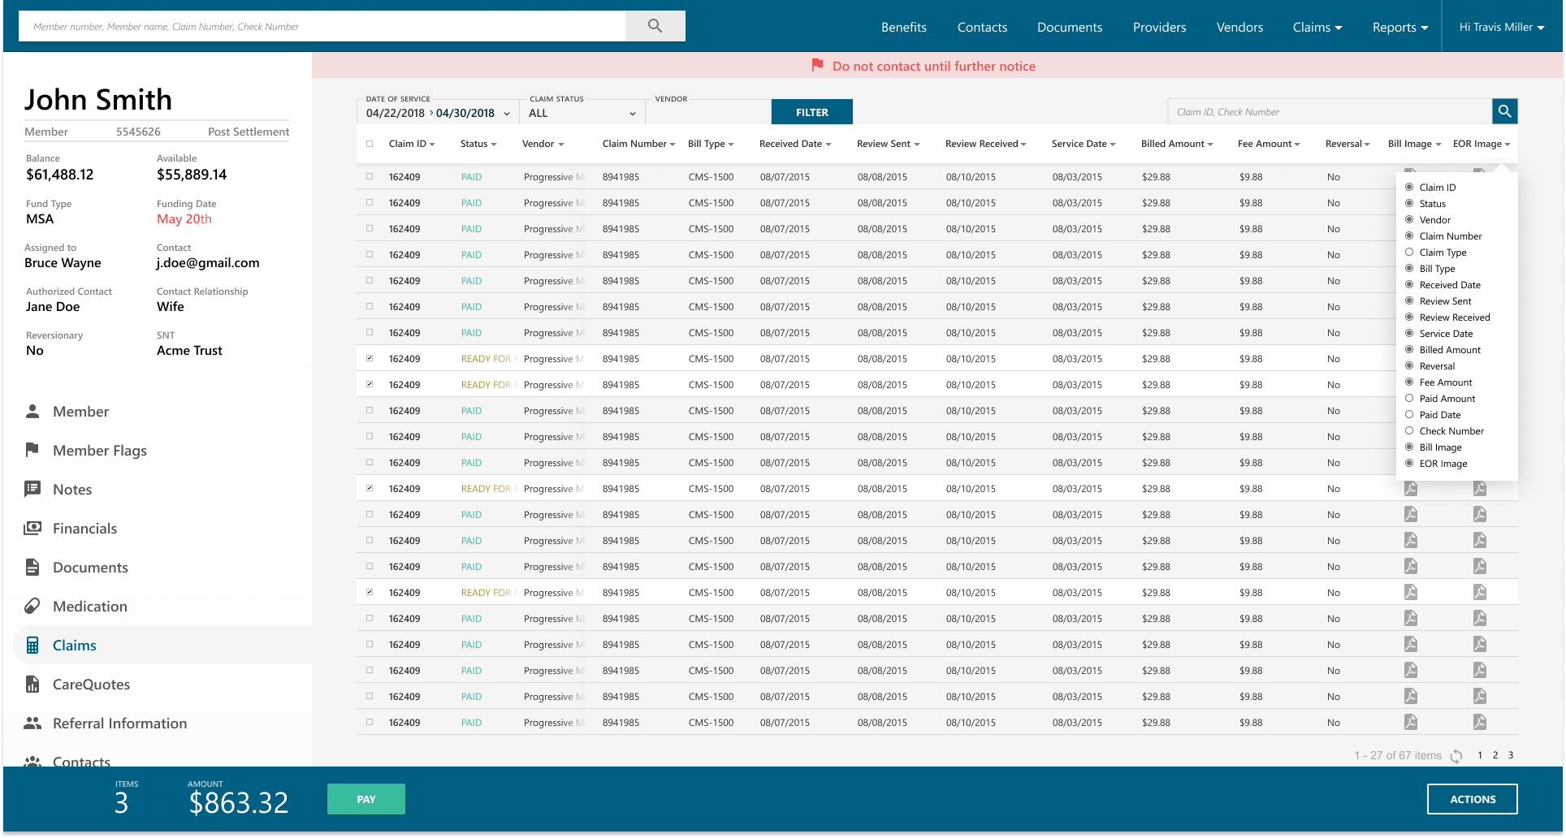Image resolution: width=1566 pixels, height=838 pixels.
Task: Enable the Paid Amount column option
Action: (1409, 398)
